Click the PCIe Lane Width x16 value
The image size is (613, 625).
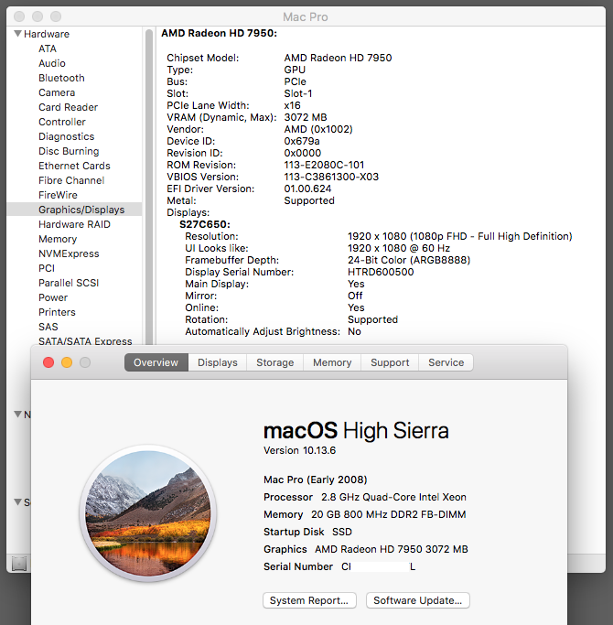tap(292, 105)
